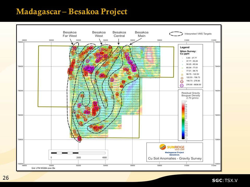The width and height of the screenshot is (250, 187).
Task: Click the small orange circle for 98.75 - 122.53
Action: pos(182,75)
